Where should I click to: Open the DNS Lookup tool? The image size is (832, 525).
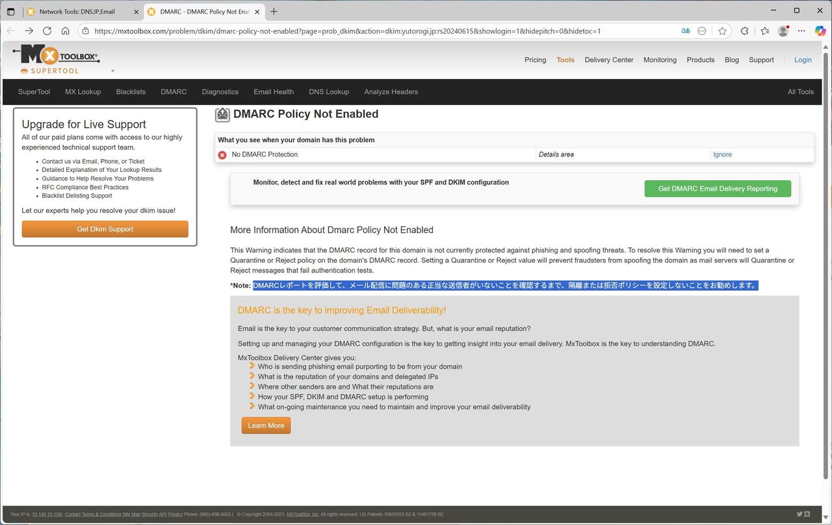click(x=329, y=92)
